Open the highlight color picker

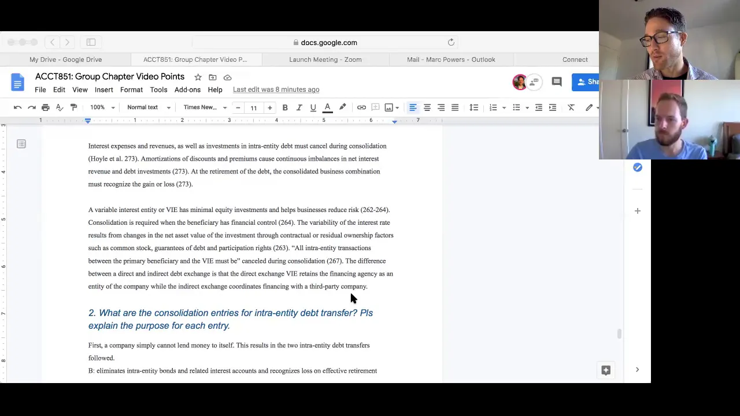pos(342,107)
